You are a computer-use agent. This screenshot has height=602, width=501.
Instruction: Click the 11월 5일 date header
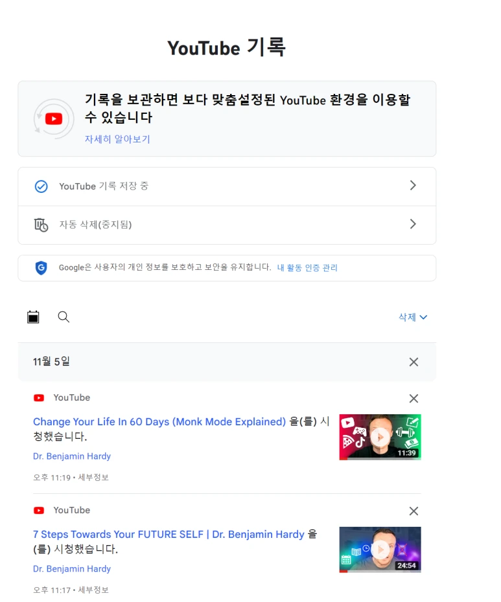pyautogui.click(x=51, y=362)
